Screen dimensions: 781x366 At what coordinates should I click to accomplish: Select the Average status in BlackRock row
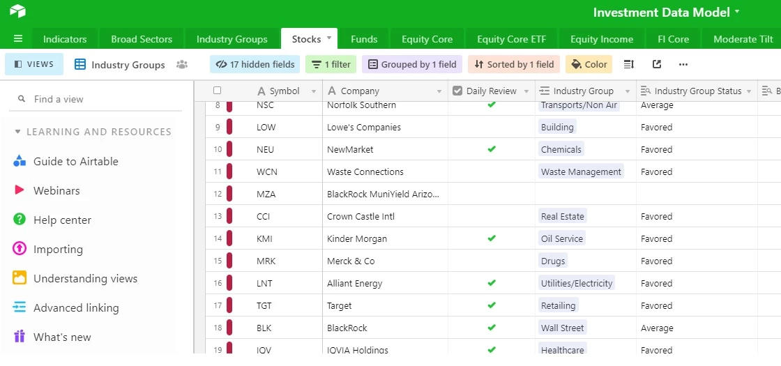pyautogui.click(x=657, y=328)
